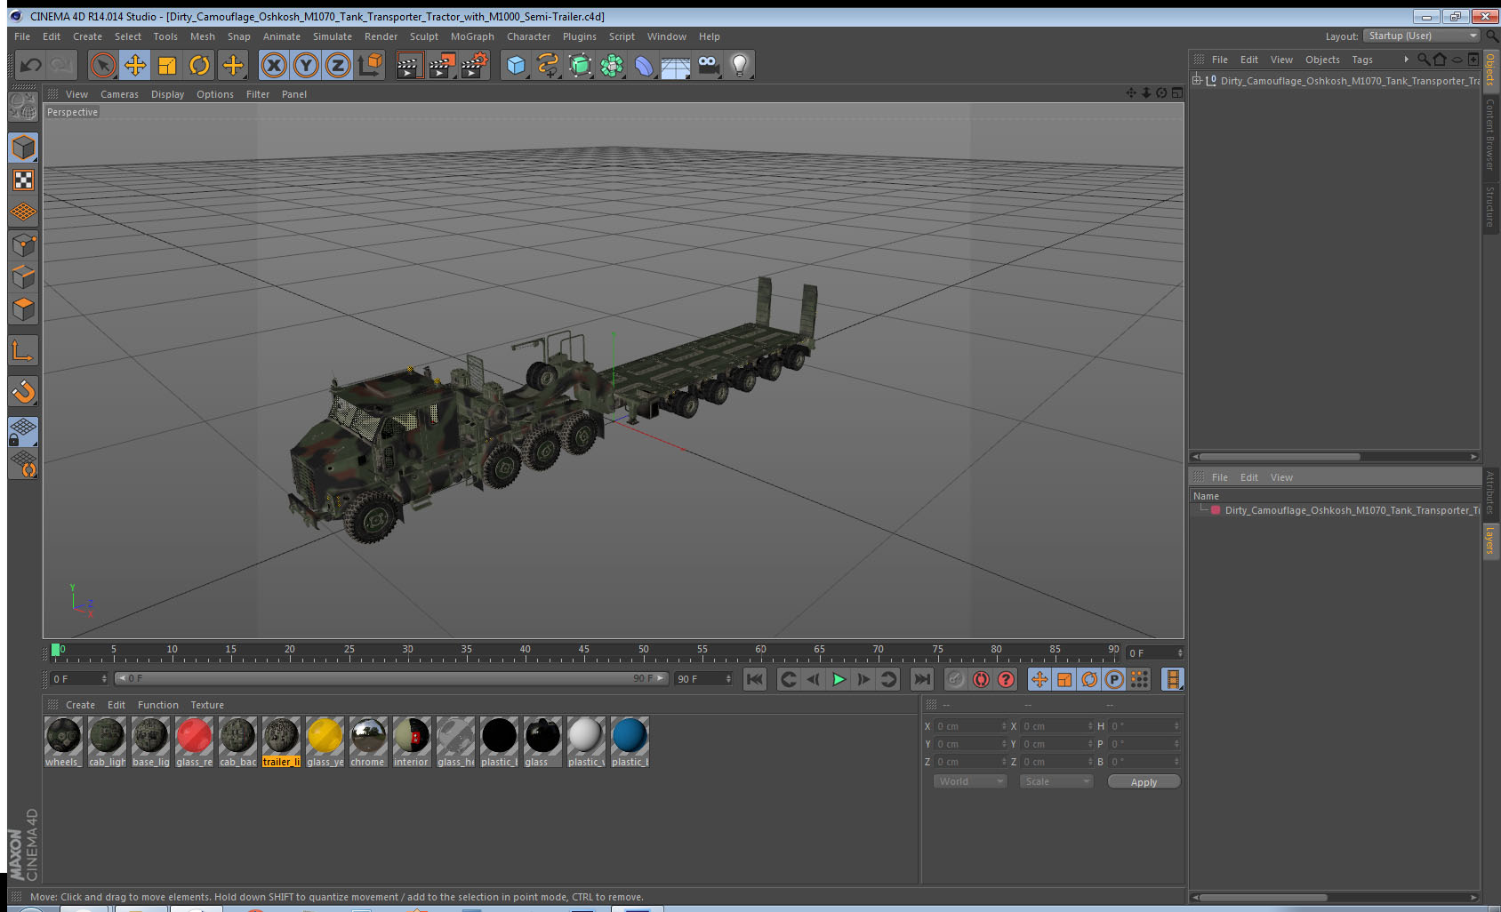The height and width of the screenshot is (912, 1501).
Task: Click the X position input field
Action: click(969, 726)
